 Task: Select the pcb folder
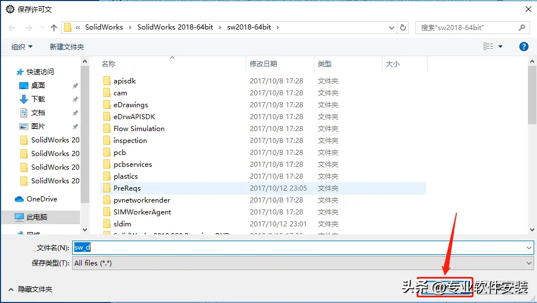pos(120,153)
